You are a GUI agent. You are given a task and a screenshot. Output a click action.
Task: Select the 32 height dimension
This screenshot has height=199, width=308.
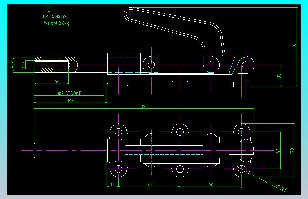[279, 76]
